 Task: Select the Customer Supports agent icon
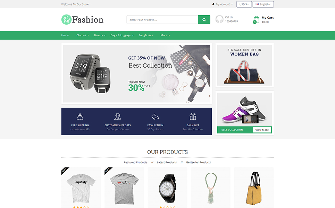[118, 117]
